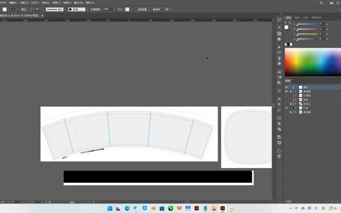The width and height of the screenshot is (341, 213).
Task: Open the Character panel A icon
Action: pyautogui.click(x=279, y=99)
